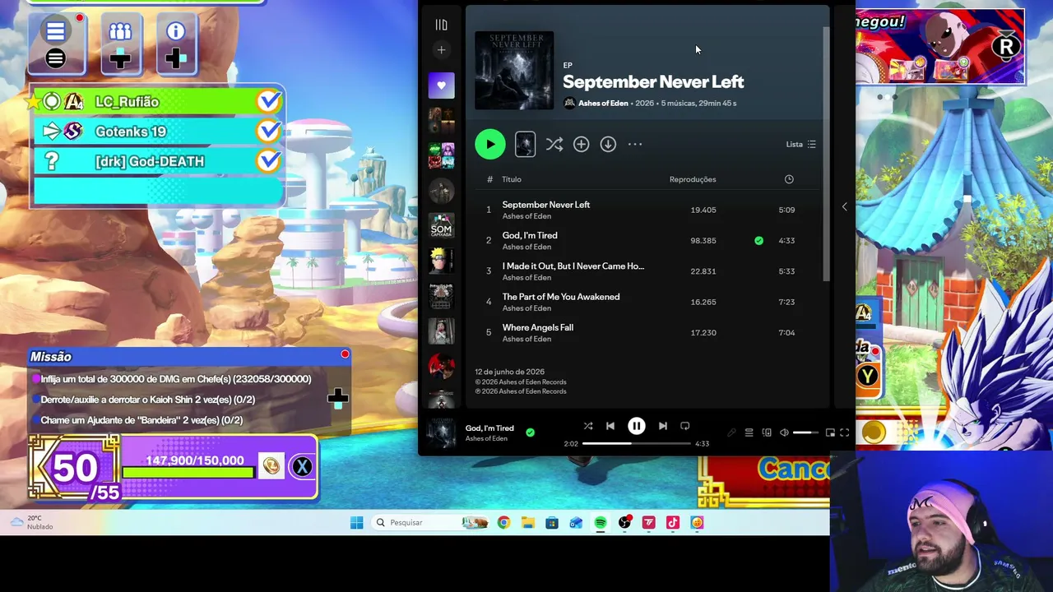
Task: Toggle saved checkmark in now playing bar
Action: 530,432
